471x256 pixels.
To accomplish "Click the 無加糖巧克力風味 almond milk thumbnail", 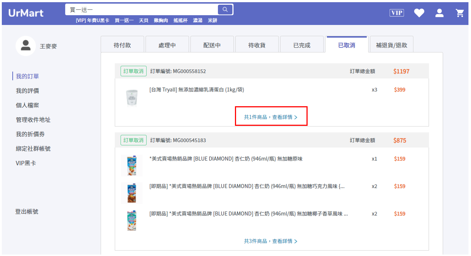I will pyautogui.click(x=132, y=193).
